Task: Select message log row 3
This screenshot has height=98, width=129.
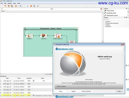Action: tap(26, 87)
